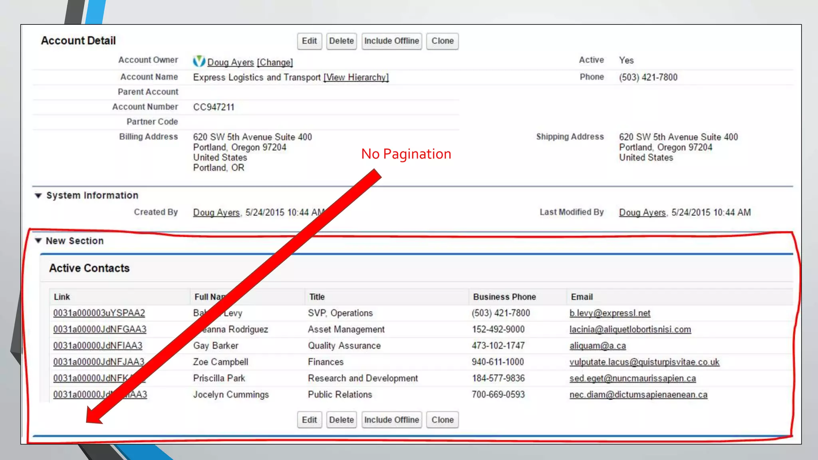
Task: Open contact link 0031a00000JdNFJAA3
Action: coord(99,362)
